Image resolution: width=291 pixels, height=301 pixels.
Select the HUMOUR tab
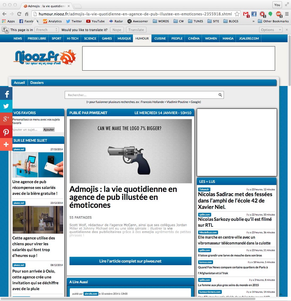pos(142,38)
